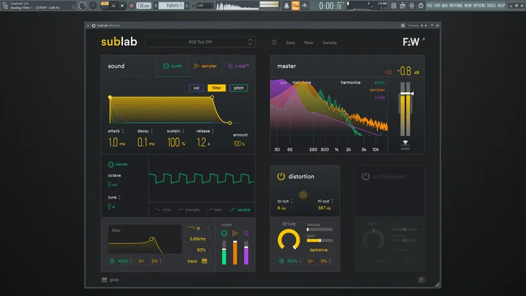Viewport: 526px width, 296px height.
Task: Click the distortion drive knob
Action: point(289,239)
